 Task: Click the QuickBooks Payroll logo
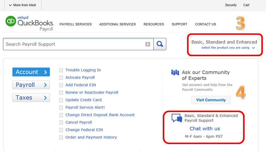30,23
